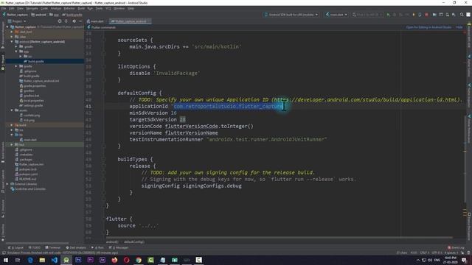
Task: Collapse the app folder in project tree
Action: [x=16, y=52]
